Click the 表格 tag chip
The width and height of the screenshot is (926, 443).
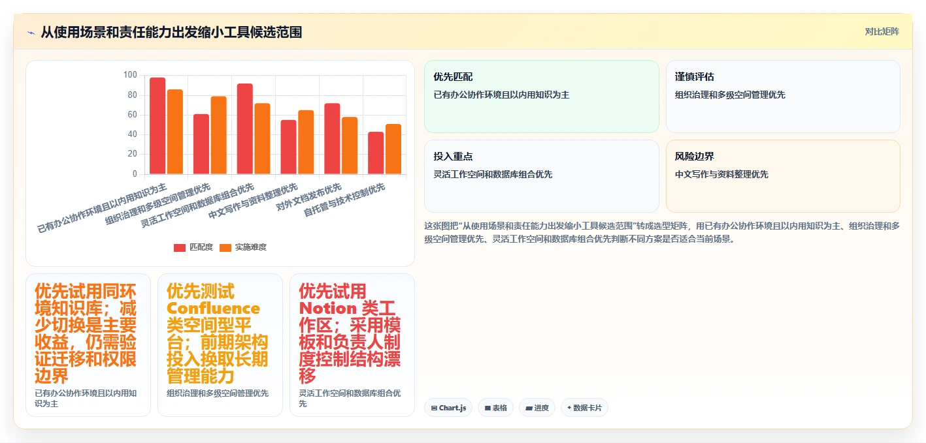tap(496, 408)
